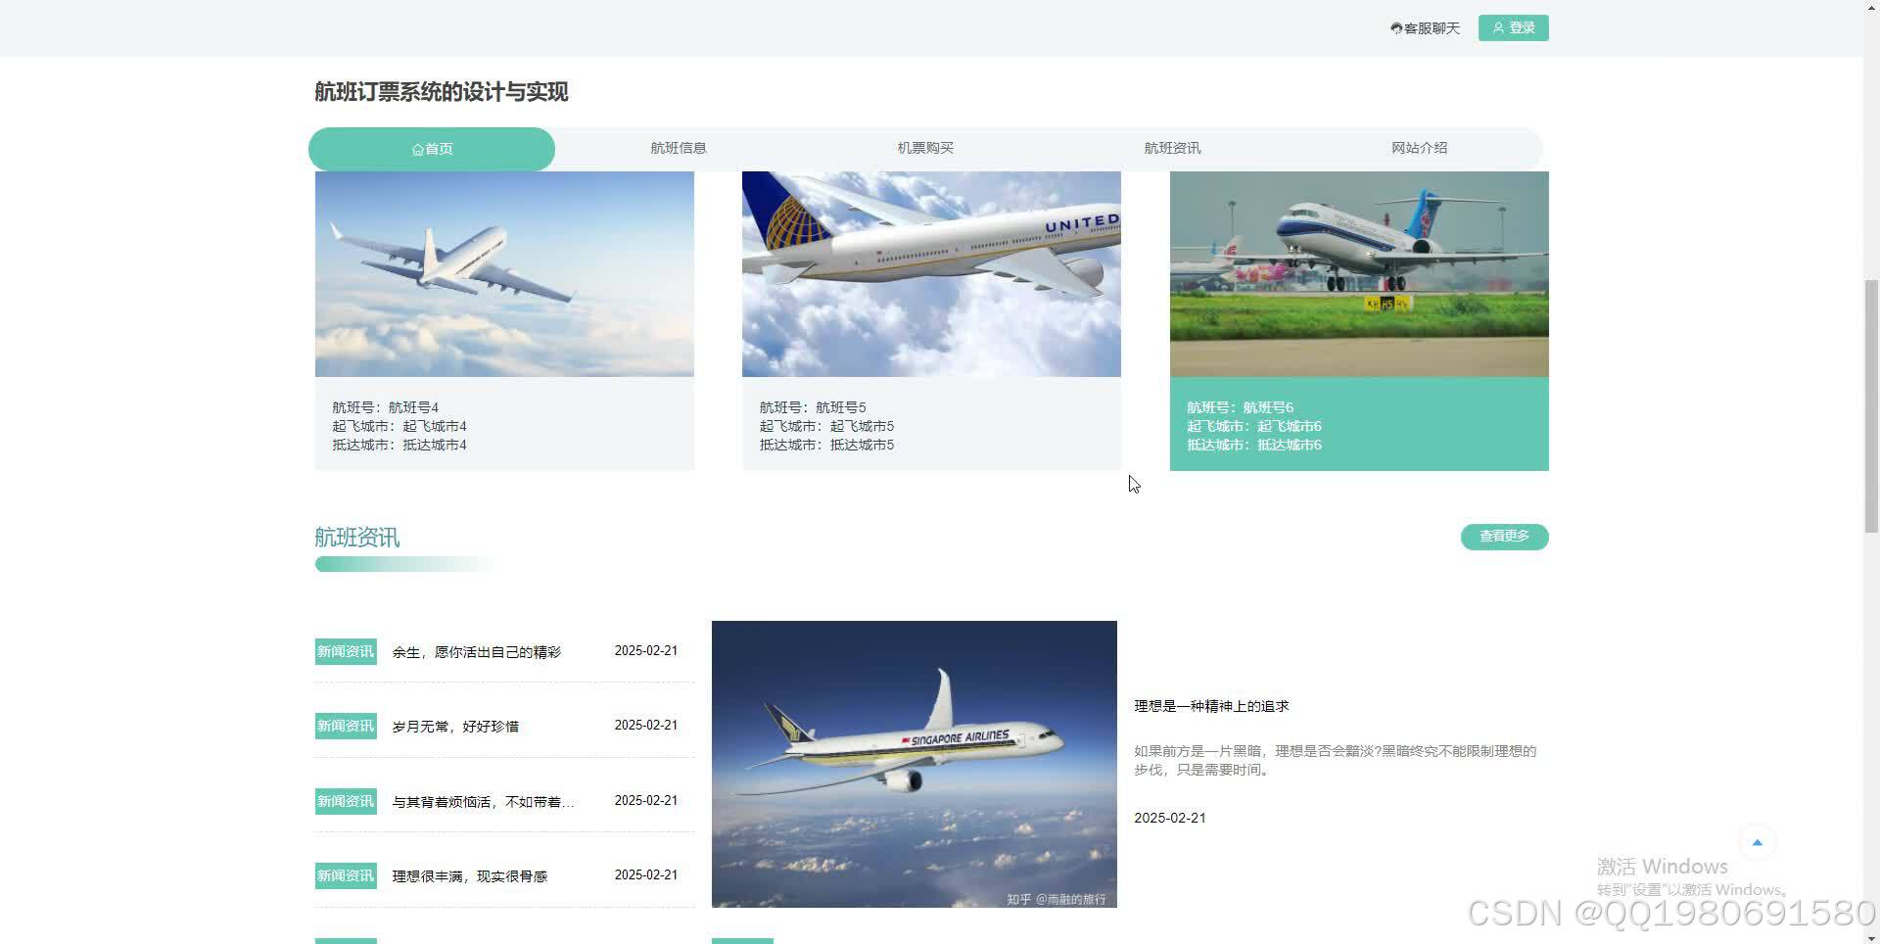Open the 客服聊天 customer service chat
Image resolution: width=1880 pixels, height=944 pixels.
(1426, 28)
